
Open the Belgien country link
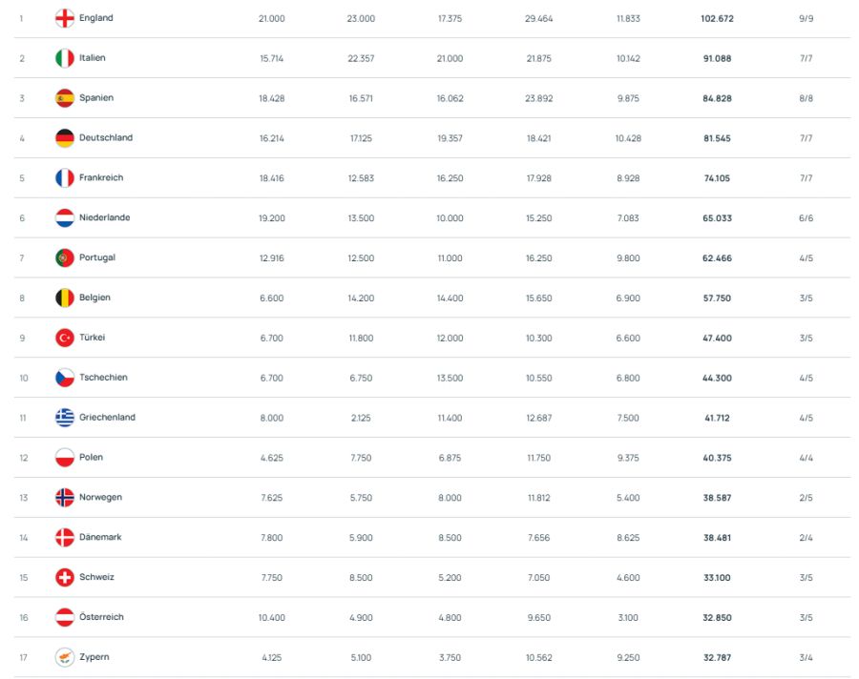[x=94, y=298]
